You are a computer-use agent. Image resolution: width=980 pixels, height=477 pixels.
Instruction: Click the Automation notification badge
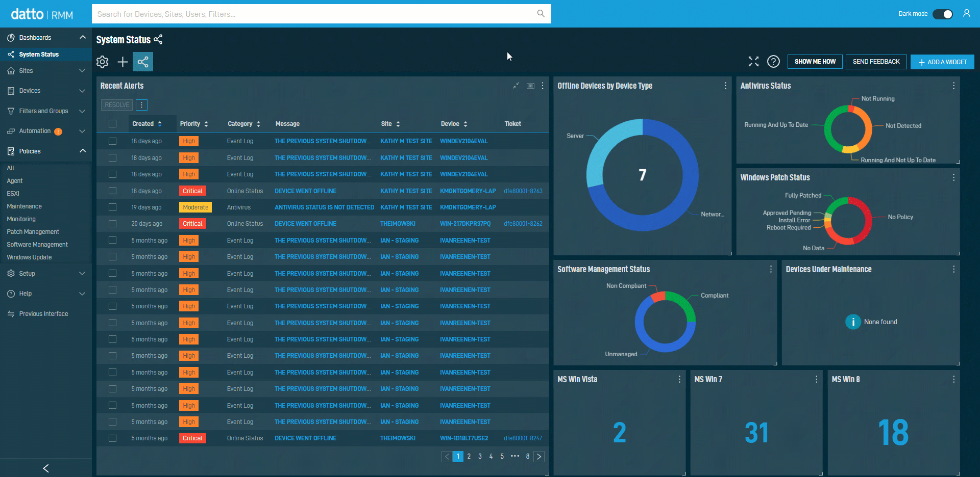click(x=58, y=131)
